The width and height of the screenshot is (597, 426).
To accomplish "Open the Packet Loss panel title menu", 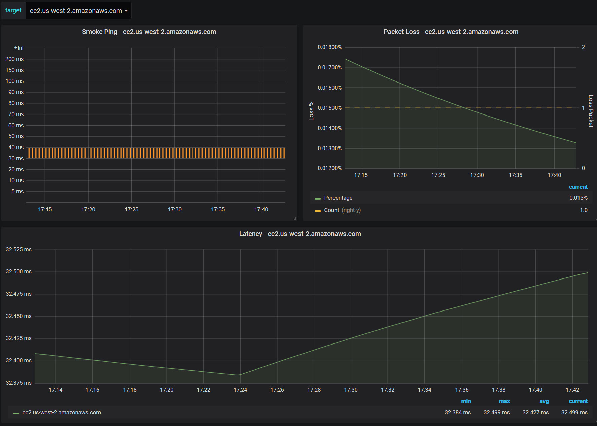I will [451, 32].
